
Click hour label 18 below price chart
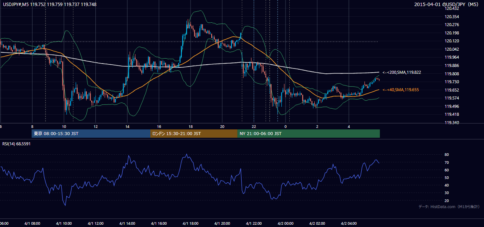coord(190,126)
